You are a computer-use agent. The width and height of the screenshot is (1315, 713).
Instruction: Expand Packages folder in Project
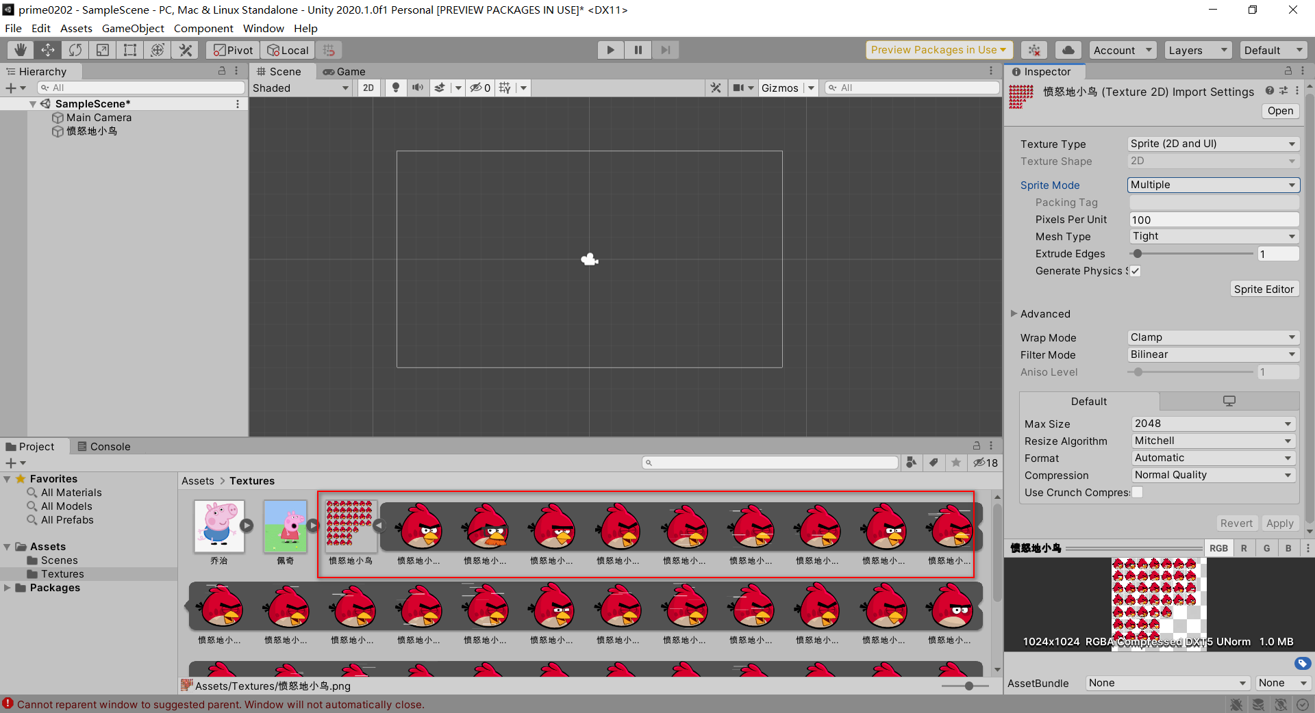[x=7, y=588]
